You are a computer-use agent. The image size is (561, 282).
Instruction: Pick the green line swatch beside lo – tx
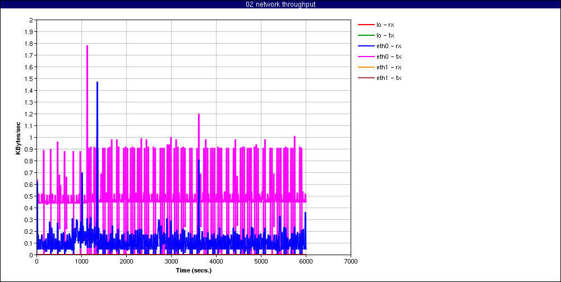point(366,35)
